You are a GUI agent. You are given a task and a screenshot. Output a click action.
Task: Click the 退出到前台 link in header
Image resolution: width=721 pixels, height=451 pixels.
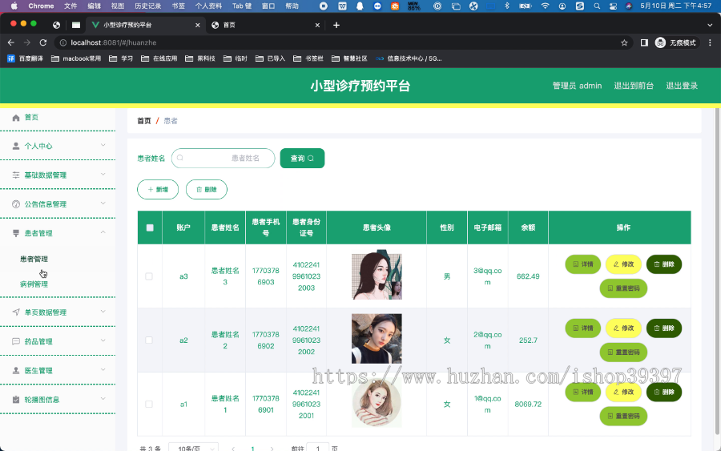(634, 86)
